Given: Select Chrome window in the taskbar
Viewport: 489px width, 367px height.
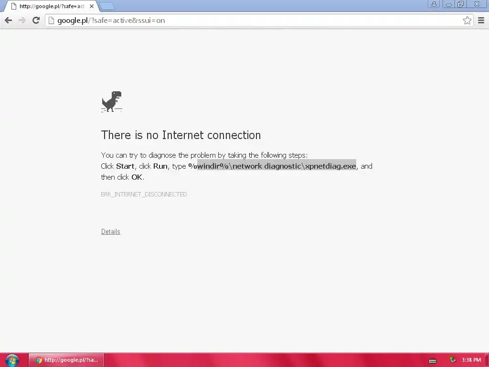Looking at the screenshot, I should click(x=66, y=360).
